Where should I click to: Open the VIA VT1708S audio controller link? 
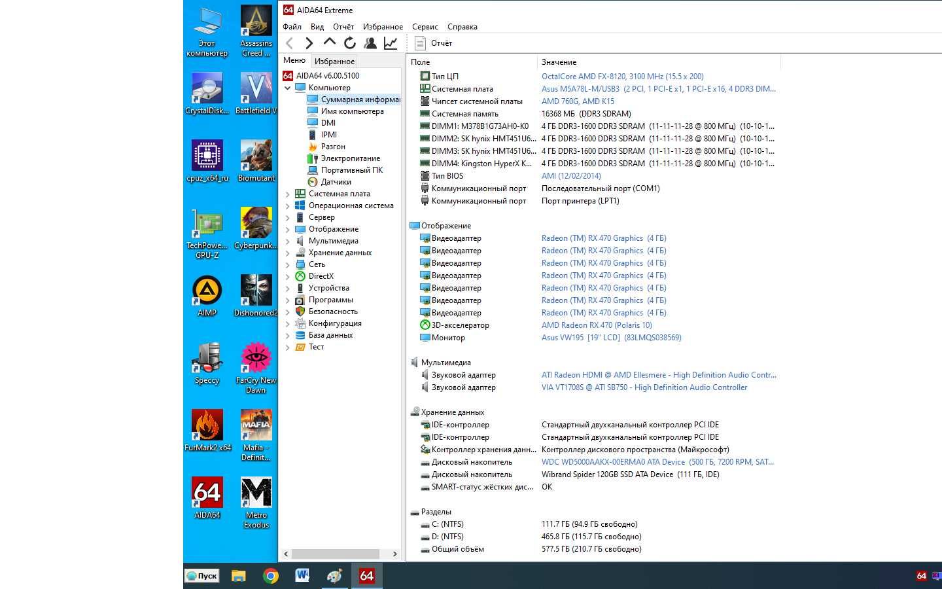[x=644, y=387]
